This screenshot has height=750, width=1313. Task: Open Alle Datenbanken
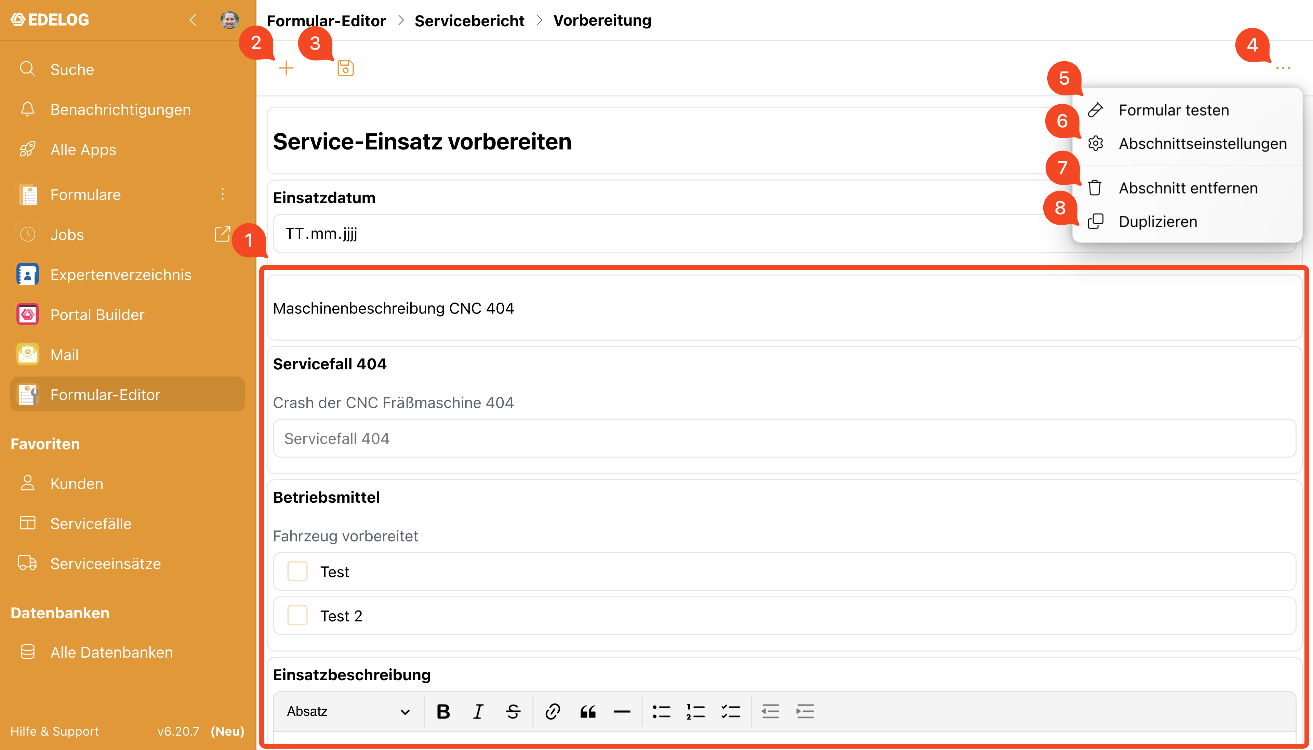pyautogui.click(x=128, y=652)
